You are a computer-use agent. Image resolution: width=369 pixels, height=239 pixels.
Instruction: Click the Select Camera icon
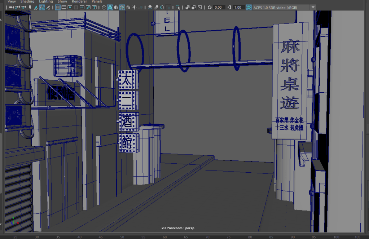click(11, 7)
